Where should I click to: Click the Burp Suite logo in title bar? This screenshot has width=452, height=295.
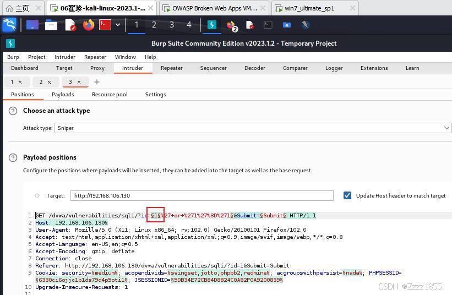click(10, 43)
